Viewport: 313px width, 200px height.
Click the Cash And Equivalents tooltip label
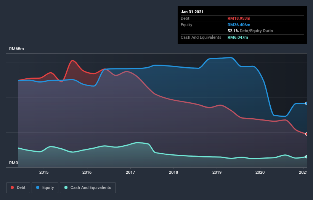coord(201,37)
